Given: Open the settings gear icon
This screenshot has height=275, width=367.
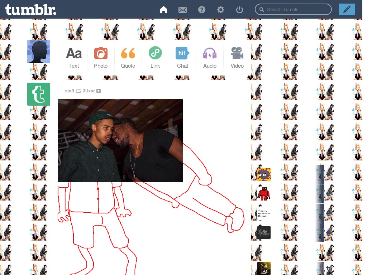Looking at the screenshot, I should [x=220, y=10].
